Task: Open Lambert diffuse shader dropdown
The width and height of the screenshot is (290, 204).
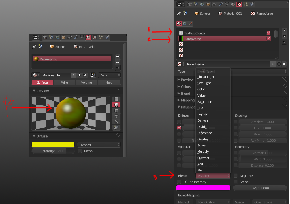Action: coord(99,144)
